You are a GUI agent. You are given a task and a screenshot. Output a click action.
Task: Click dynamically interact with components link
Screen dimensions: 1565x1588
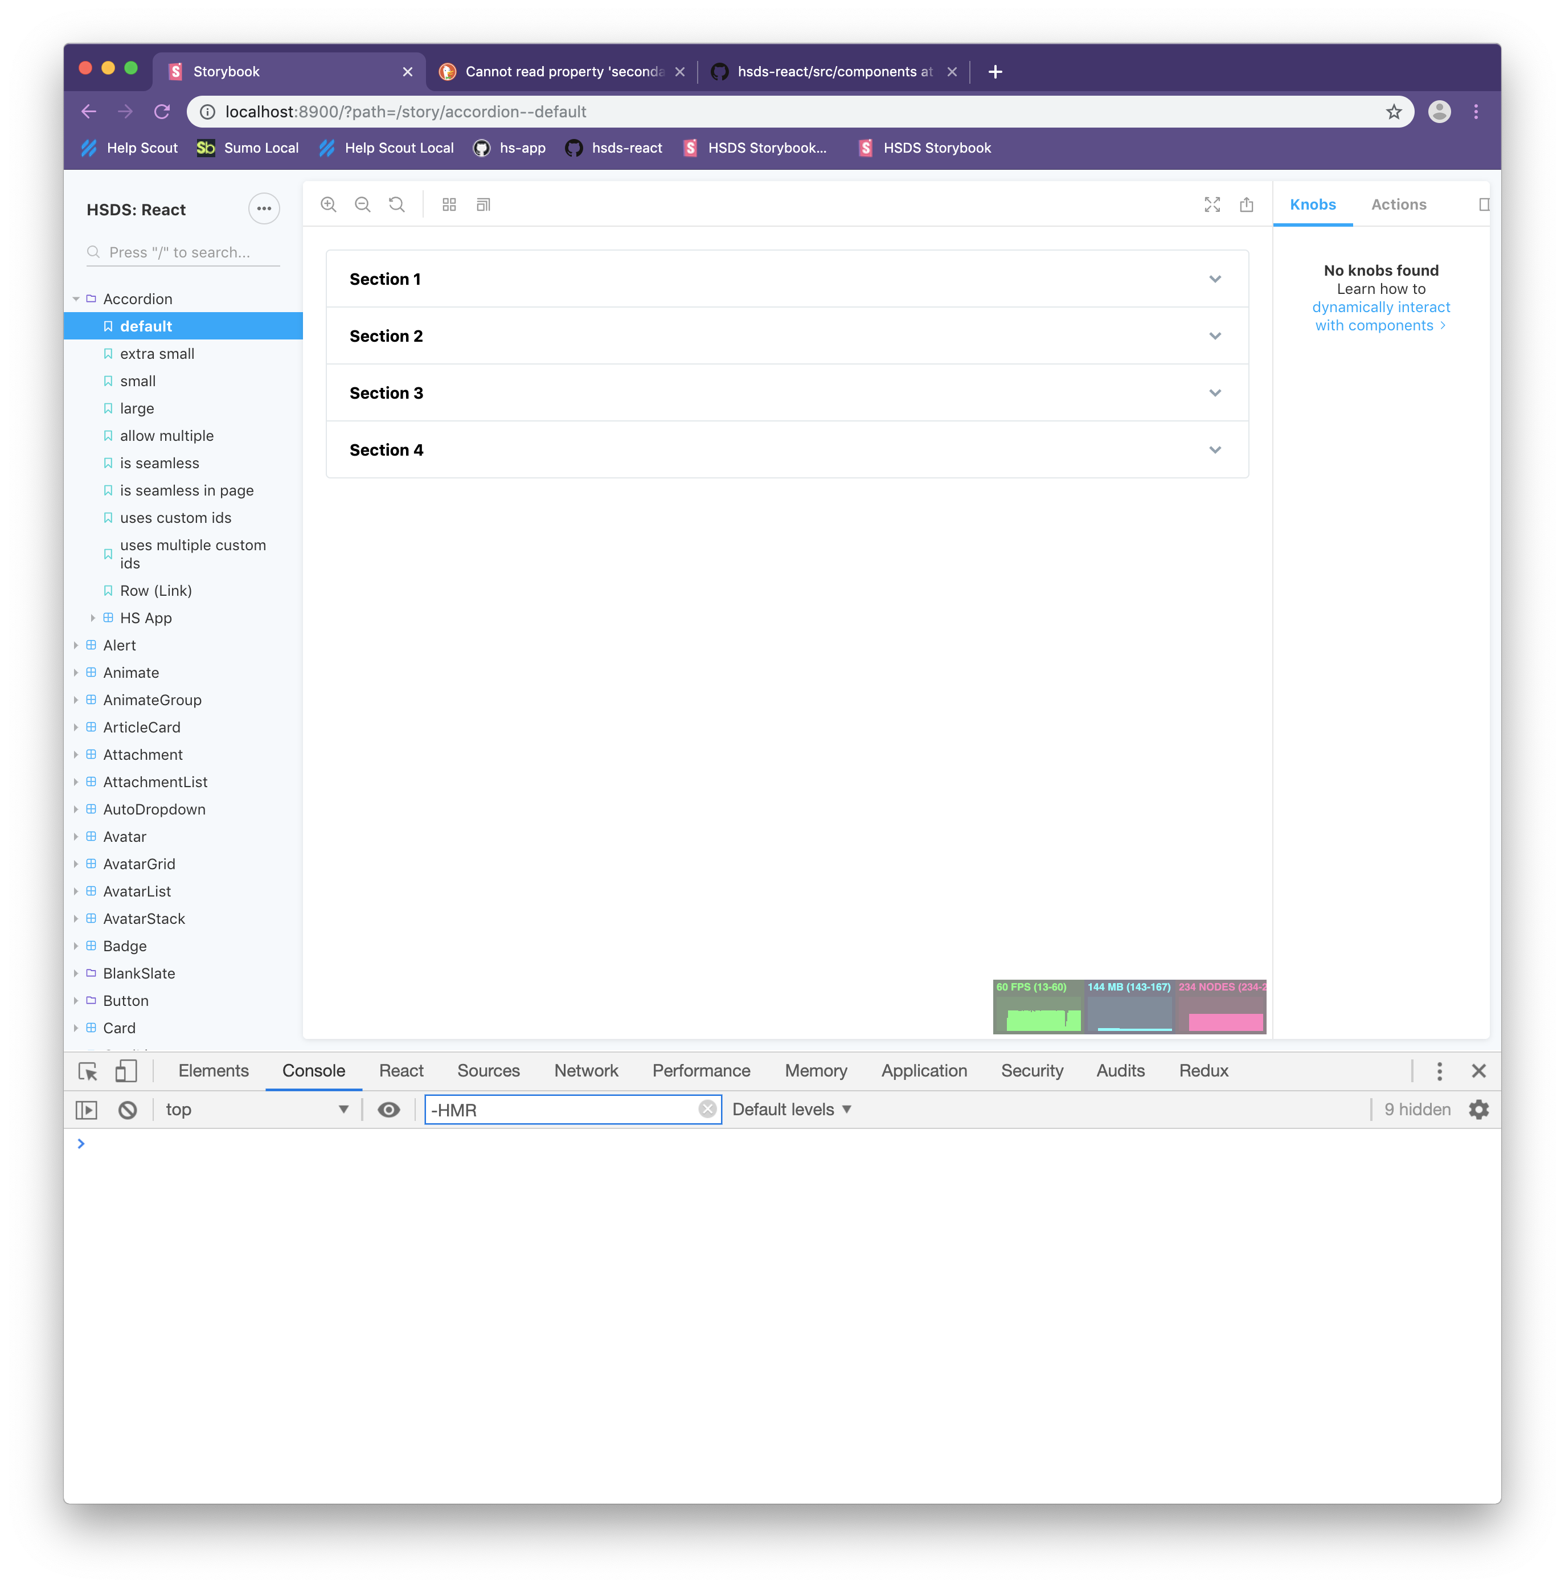point(1379,314)
